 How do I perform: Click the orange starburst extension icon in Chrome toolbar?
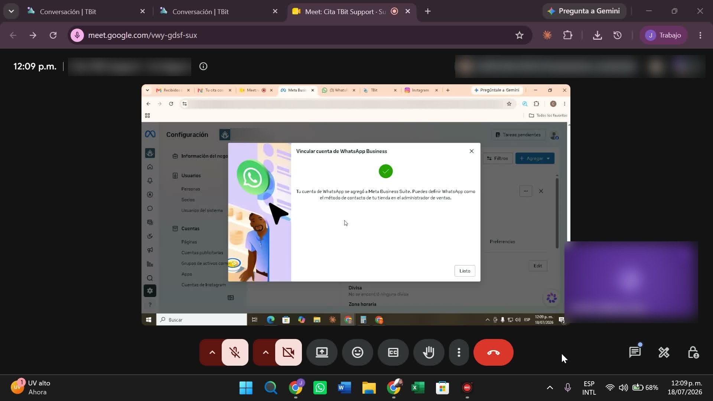click(547, 35)
